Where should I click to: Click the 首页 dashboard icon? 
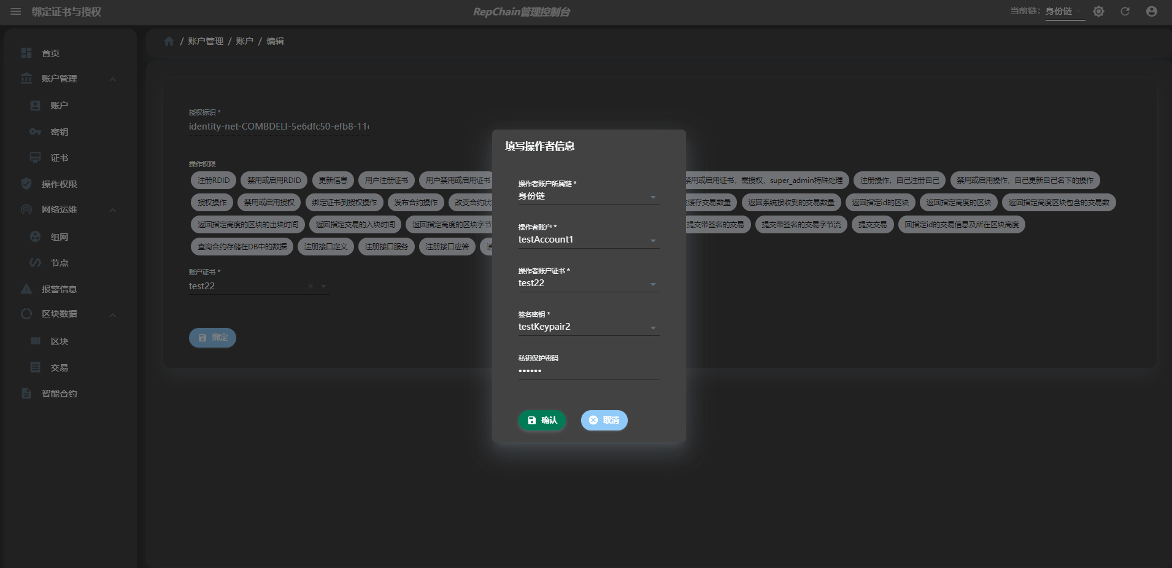tap(26, 53)
